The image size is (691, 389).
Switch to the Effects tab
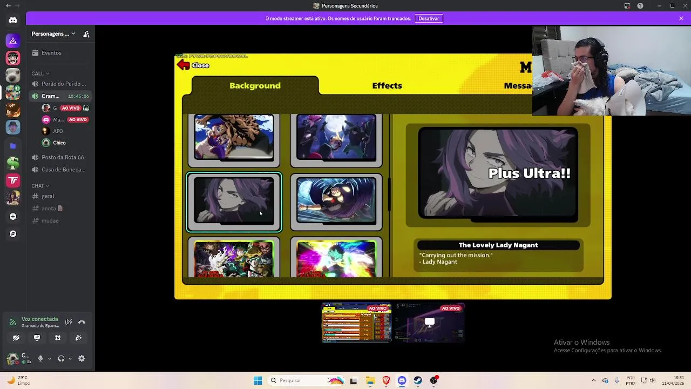pos(387,85)
